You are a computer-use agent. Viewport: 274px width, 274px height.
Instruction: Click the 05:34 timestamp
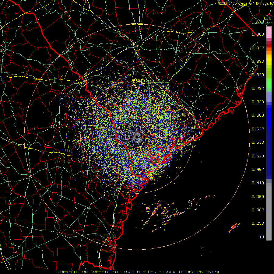(x=212, y=272)
